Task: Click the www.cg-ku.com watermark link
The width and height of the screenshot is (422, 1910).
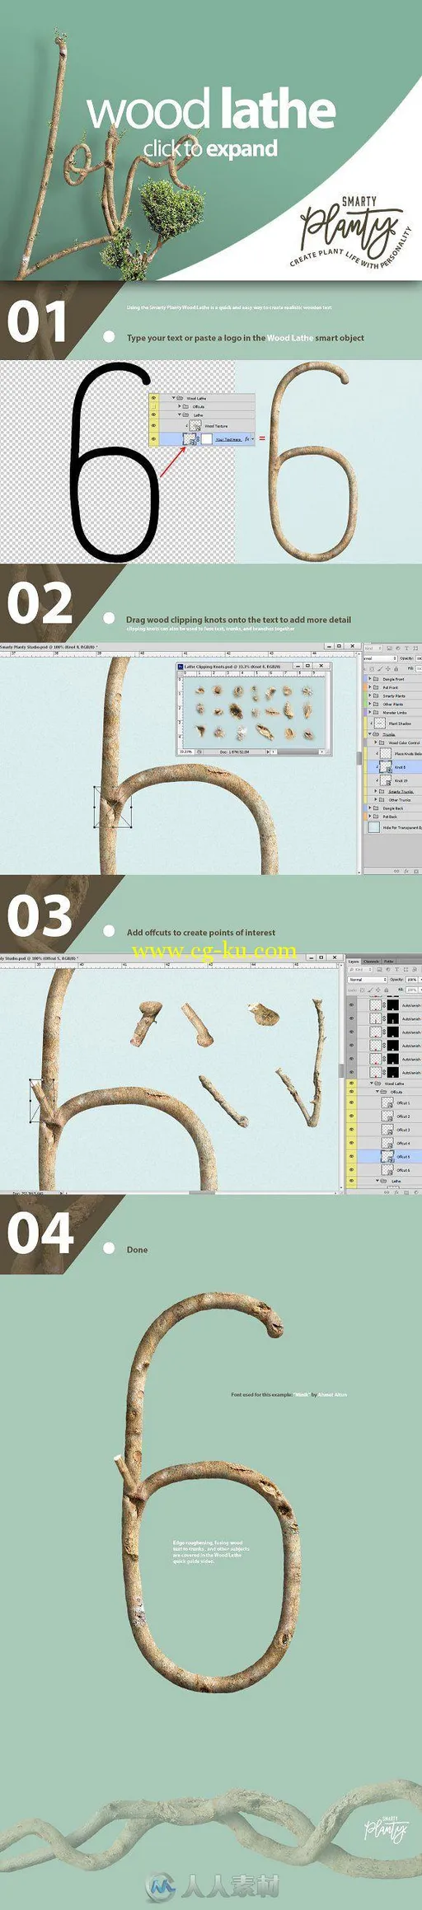Action: pyautogui.click(x=213, y=950)
